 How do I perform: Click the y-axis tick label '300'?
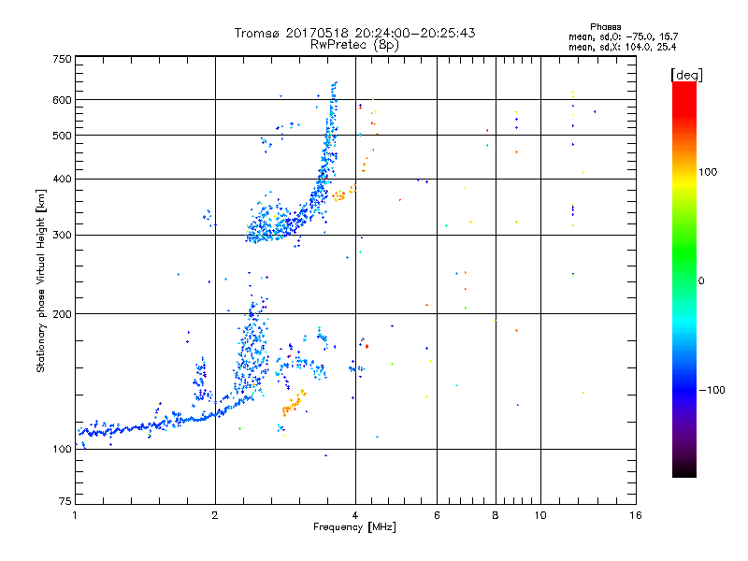click(x=62, y=235)
